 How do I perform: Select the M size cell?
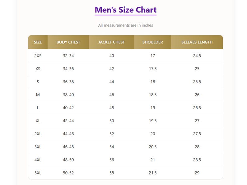(x=38, y=95)
